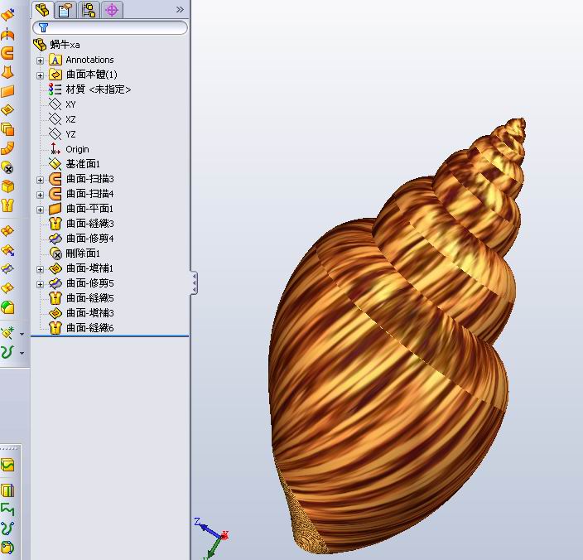The width and height of the screenshot is (583, 560).
Task: Activate the Composite Curve tool
Action: (x=7, y=509)
